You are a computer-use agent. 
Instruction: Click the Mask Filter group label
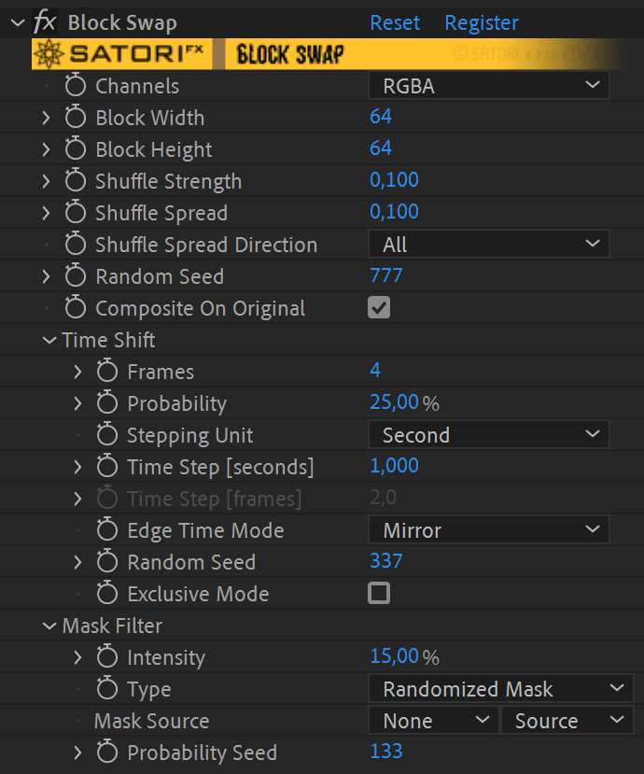pos(113,626)
